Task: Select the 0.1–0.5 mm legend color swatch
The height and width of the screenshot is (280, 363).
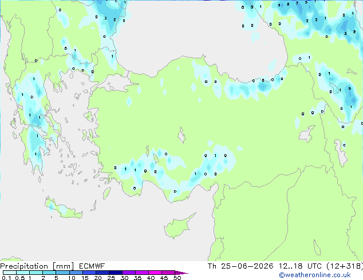Action: pyautogui.click(x=10, y=273)
